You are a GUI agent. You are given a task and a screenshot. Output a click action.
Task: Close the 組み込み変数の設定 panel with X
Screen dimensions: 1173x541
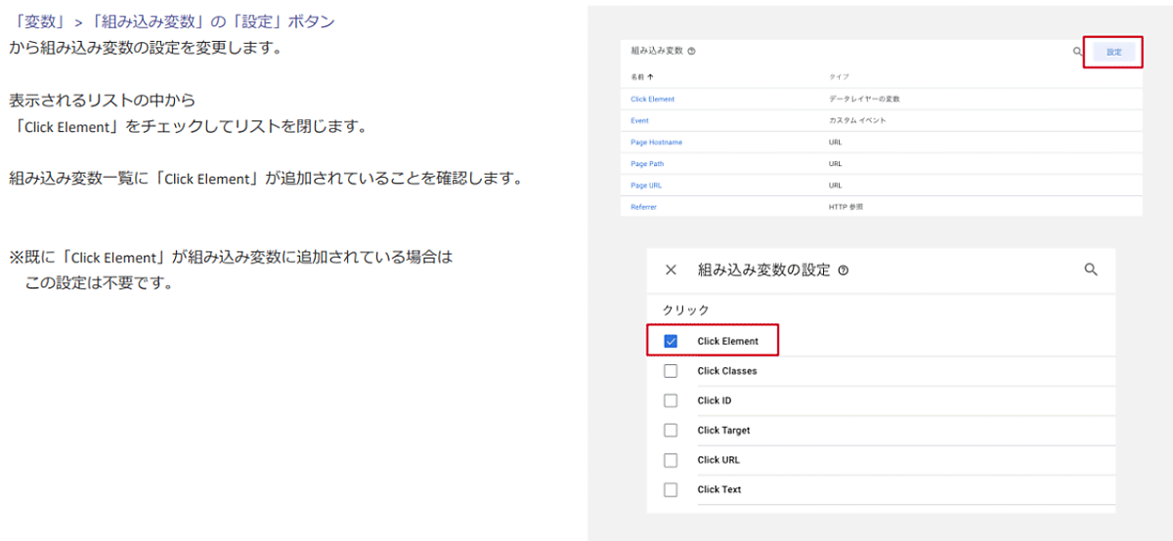click(x=671, y=270)
